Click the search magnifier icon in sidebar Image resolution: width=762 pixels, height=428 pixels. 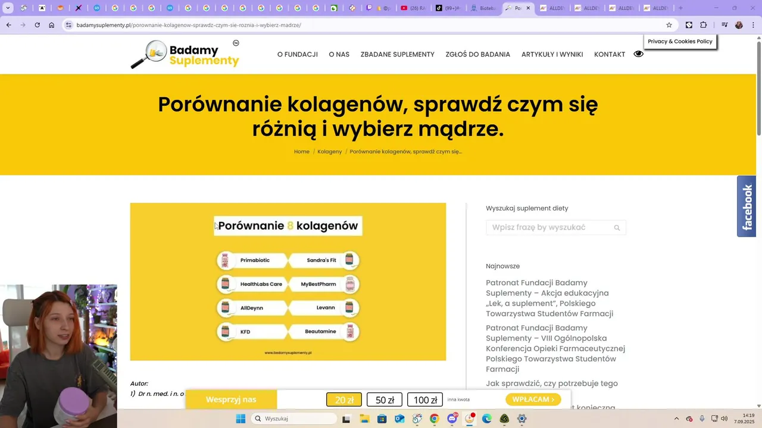click(617, 228)
